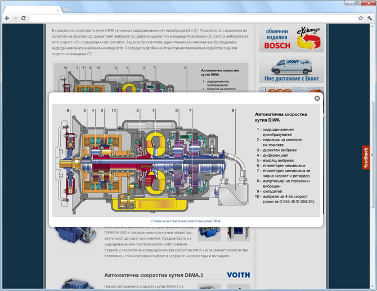The image size is (377, 291).
Task: Click the control unit thumbnail beside the text
Action: [x=238, y=234]
